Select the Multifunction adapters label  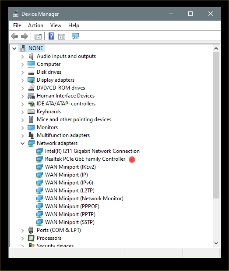pos(63,135)
